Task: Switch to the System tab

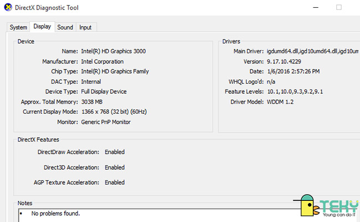Action: [x=18, y=27]
